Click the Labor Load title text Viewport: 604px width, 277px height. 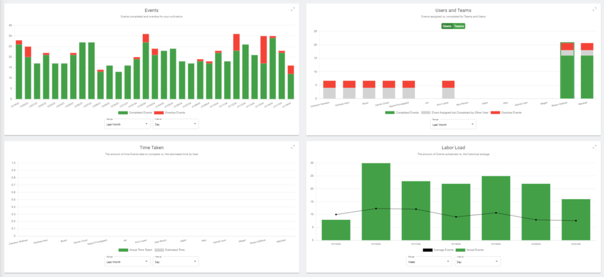click(x=453, y=147)
